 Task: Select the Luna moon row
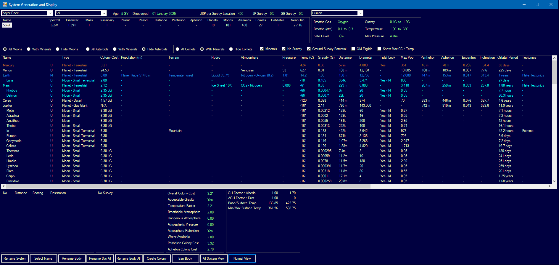point(277,80)
